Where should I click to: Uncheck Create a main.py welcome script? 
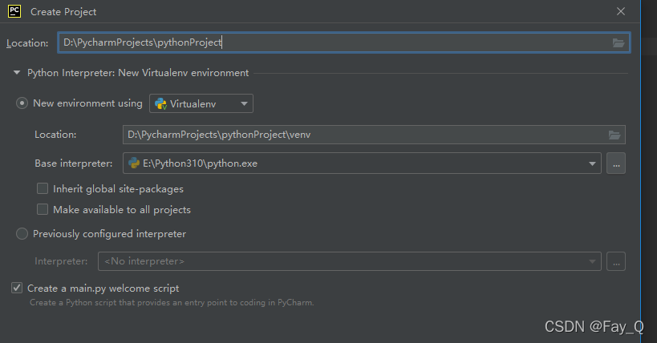pyautogui.click(x=17, y=288)
